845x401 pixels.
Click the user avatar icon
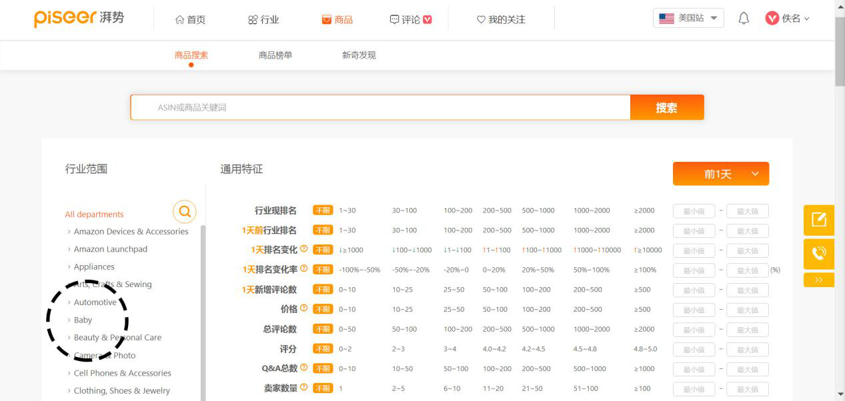pos(772,19)
